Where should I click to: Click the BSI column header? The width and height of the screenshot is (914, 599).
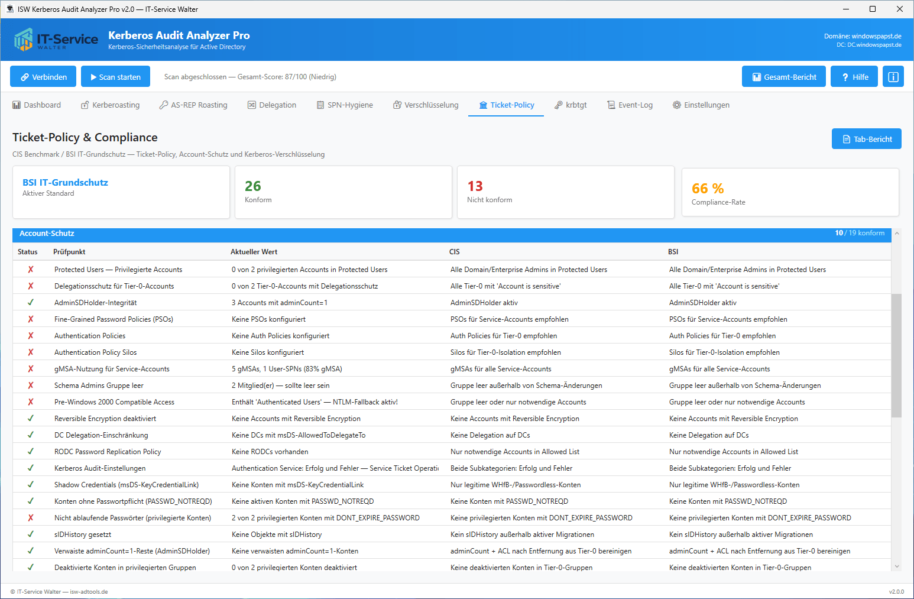[x=673, y=252]
